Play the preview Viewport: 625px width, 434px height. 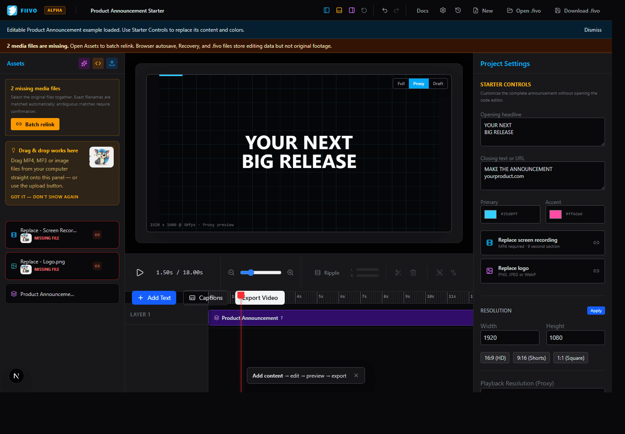140,273
